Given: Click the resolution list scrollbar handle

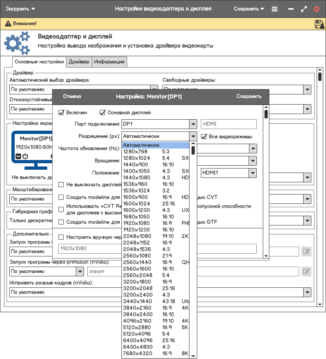Looking at the screenshot, I should click(193, 150).
